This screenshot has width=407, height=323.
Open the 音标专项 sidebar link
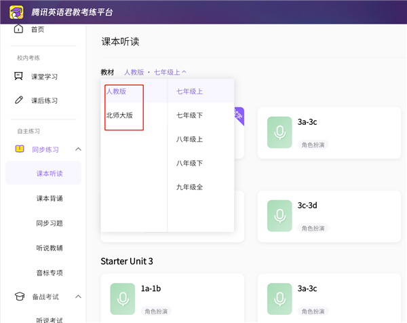pos(50,273)
